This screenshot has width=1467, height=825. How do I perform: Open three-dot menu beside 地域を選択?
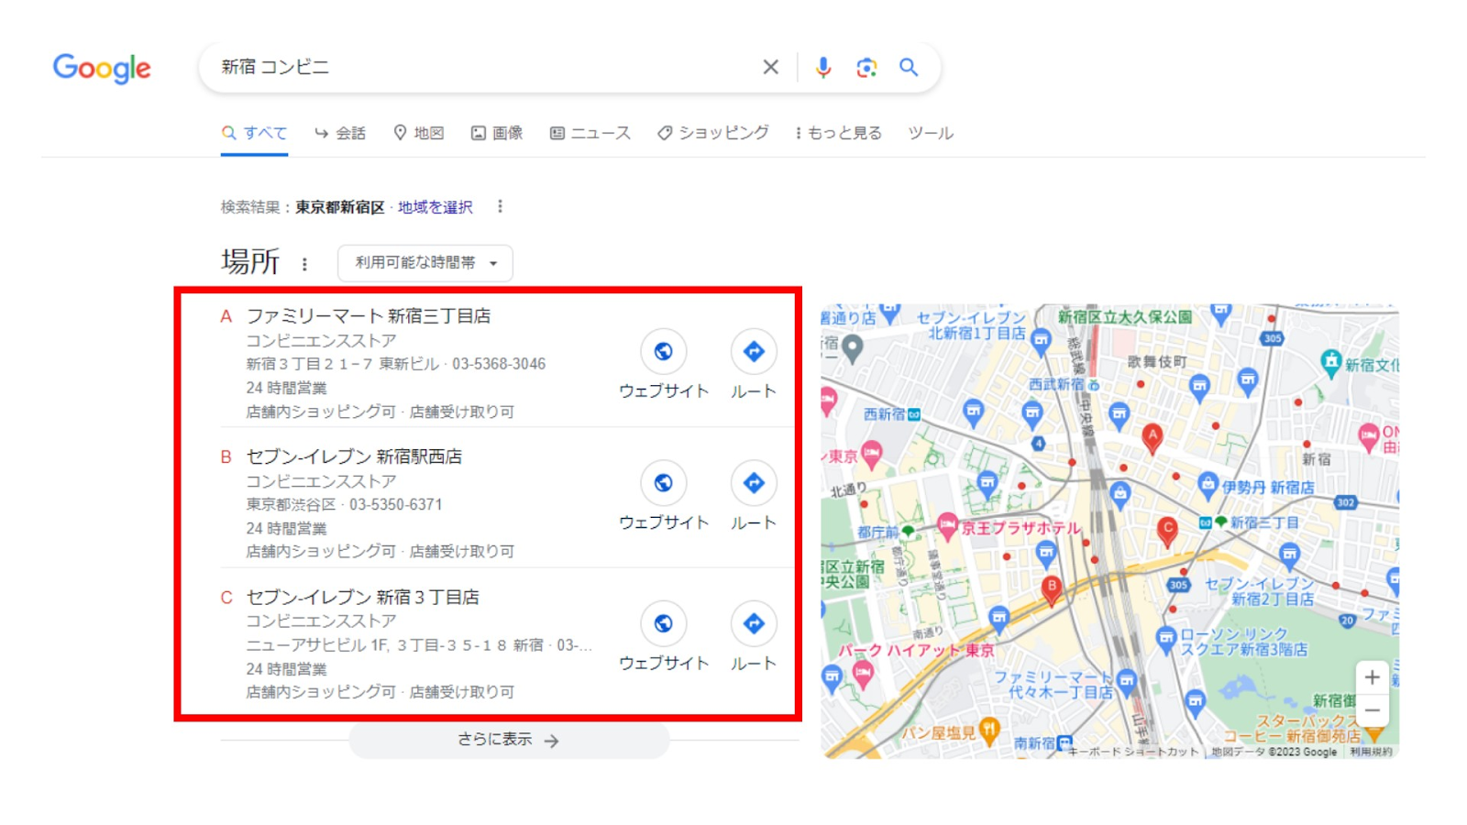[x=500, y=206]
